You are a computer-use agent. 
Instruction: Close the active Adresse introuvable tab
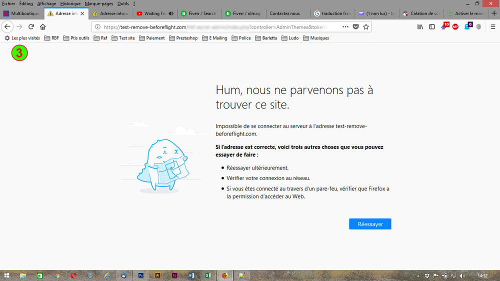82,13
